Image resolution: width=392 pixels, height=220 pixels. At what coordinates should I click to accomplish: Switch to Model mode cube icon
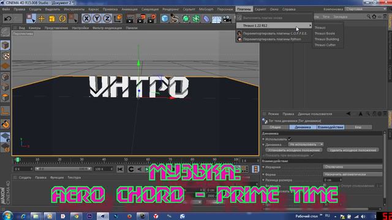pyautogui.click(x=6, y=45)
